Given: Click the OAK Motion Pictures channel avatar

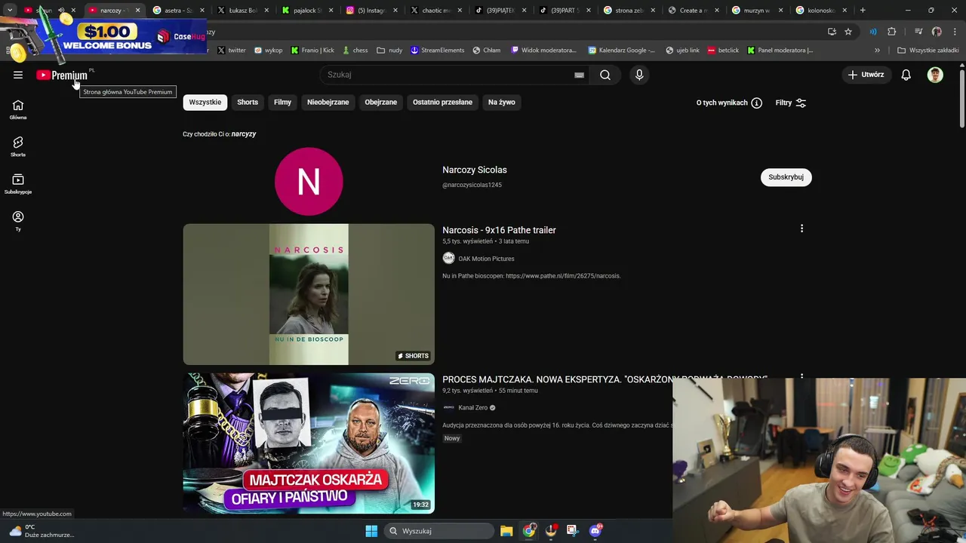Looking at the screenshot, I should tap(448, 259).
